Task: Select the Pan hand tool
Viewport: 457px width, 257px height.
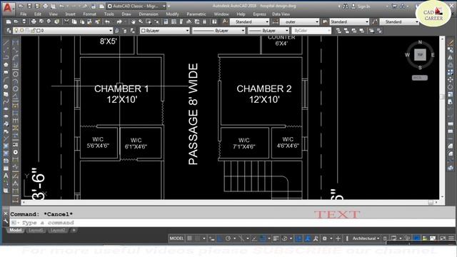Action: coord(134,21)
